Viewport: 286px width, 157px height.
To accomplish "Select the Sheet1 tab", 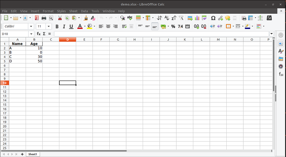I will [x=33, y=154].
